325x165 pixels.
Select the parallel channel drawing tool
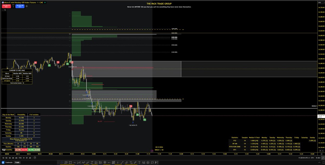point(126,163)
